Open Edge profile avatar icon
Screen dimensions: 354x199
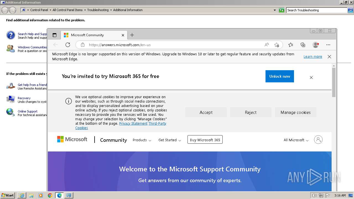point(316,45)
